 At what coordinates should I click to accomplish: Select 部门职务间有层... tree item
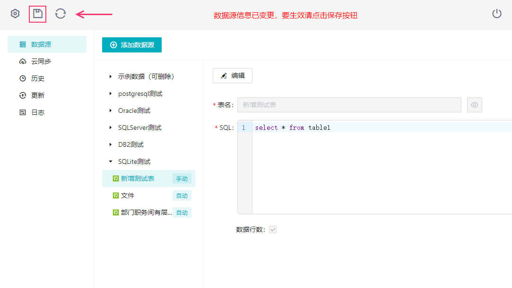coord(148,212)
